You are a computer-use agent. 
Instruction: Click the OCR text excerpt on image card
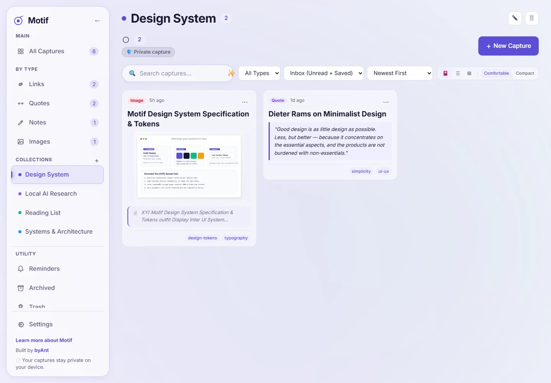(x=189, y=216)
